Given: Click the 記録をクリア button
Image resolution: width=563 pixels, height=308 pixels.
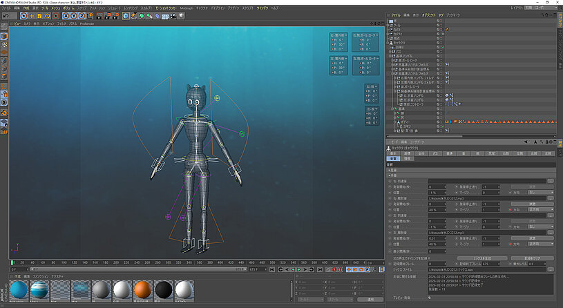Looking at the screenshot, I should (531, 258).
